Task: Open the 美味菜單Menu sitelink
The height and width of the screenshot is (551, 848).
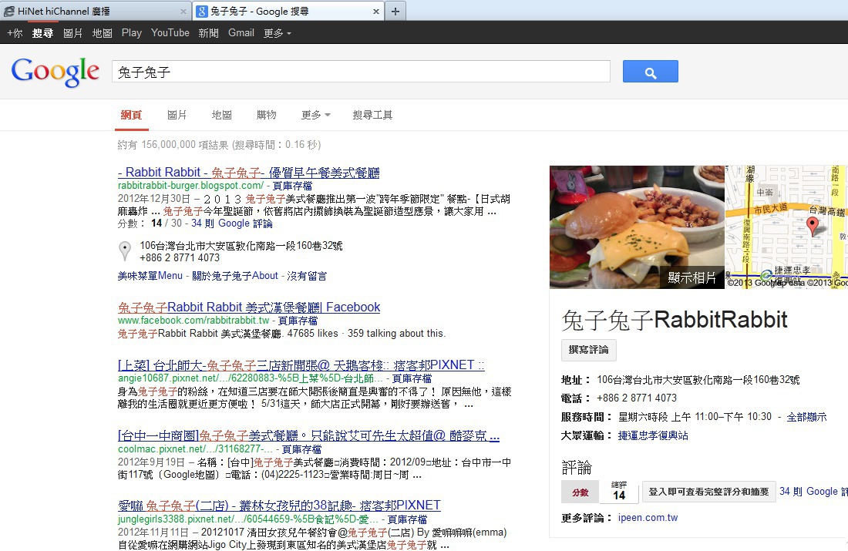Action: [x=150, y=276]
